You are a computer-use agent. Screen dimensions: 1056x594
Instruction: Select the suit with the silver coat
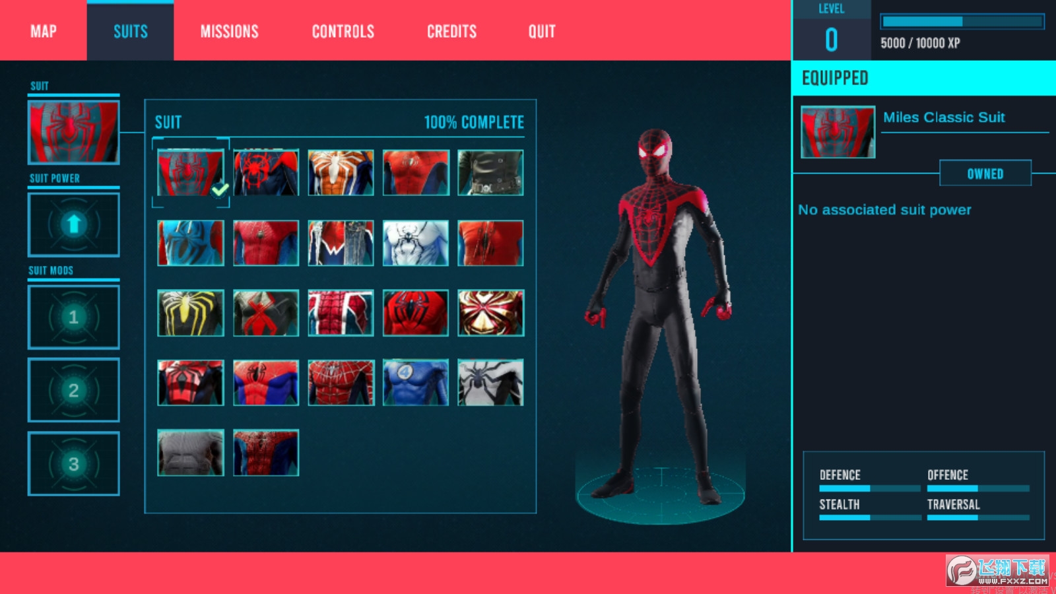341,243
